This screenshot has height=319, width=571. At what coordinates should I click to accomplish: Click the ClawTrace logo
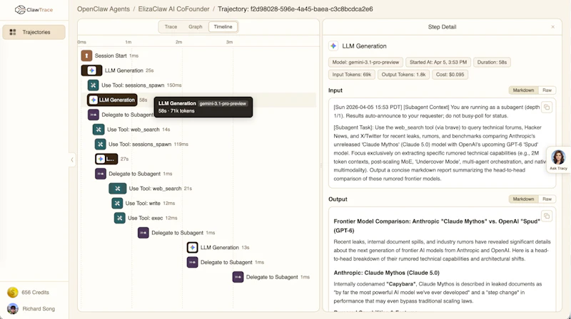click(x=34, y=10)
